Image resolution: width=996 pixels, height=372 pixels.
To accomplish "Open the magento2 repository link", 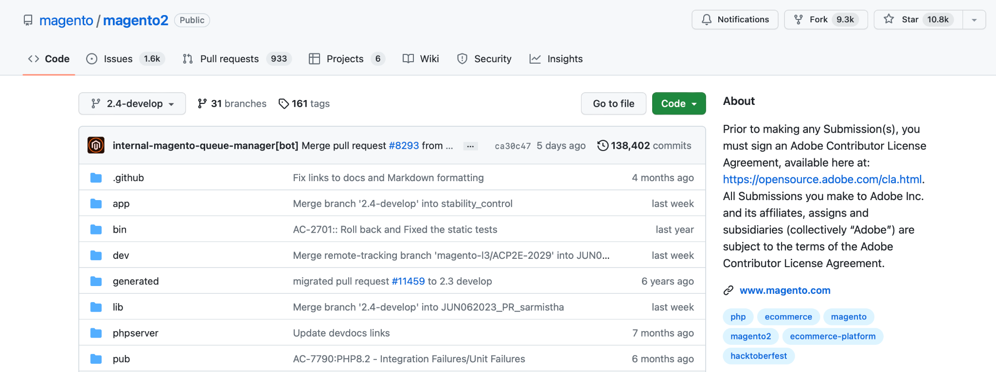I will click(136, 20).
